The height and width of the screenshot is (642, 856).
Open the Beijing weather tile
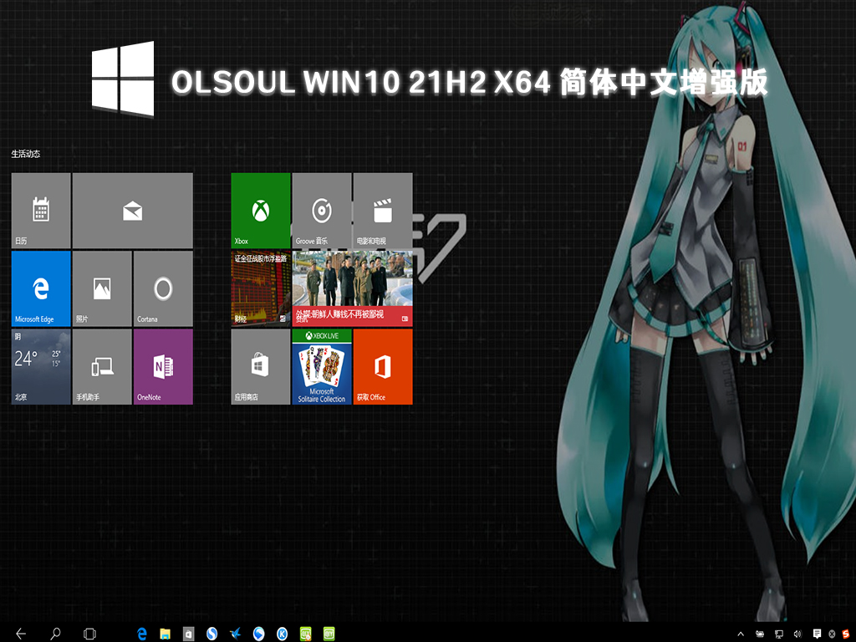[40, 366]
